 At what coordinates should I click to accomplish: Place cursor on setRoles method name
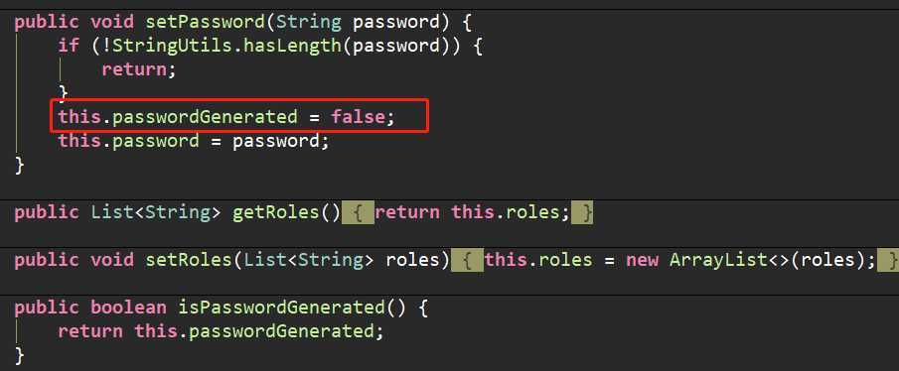coord(183,260)
